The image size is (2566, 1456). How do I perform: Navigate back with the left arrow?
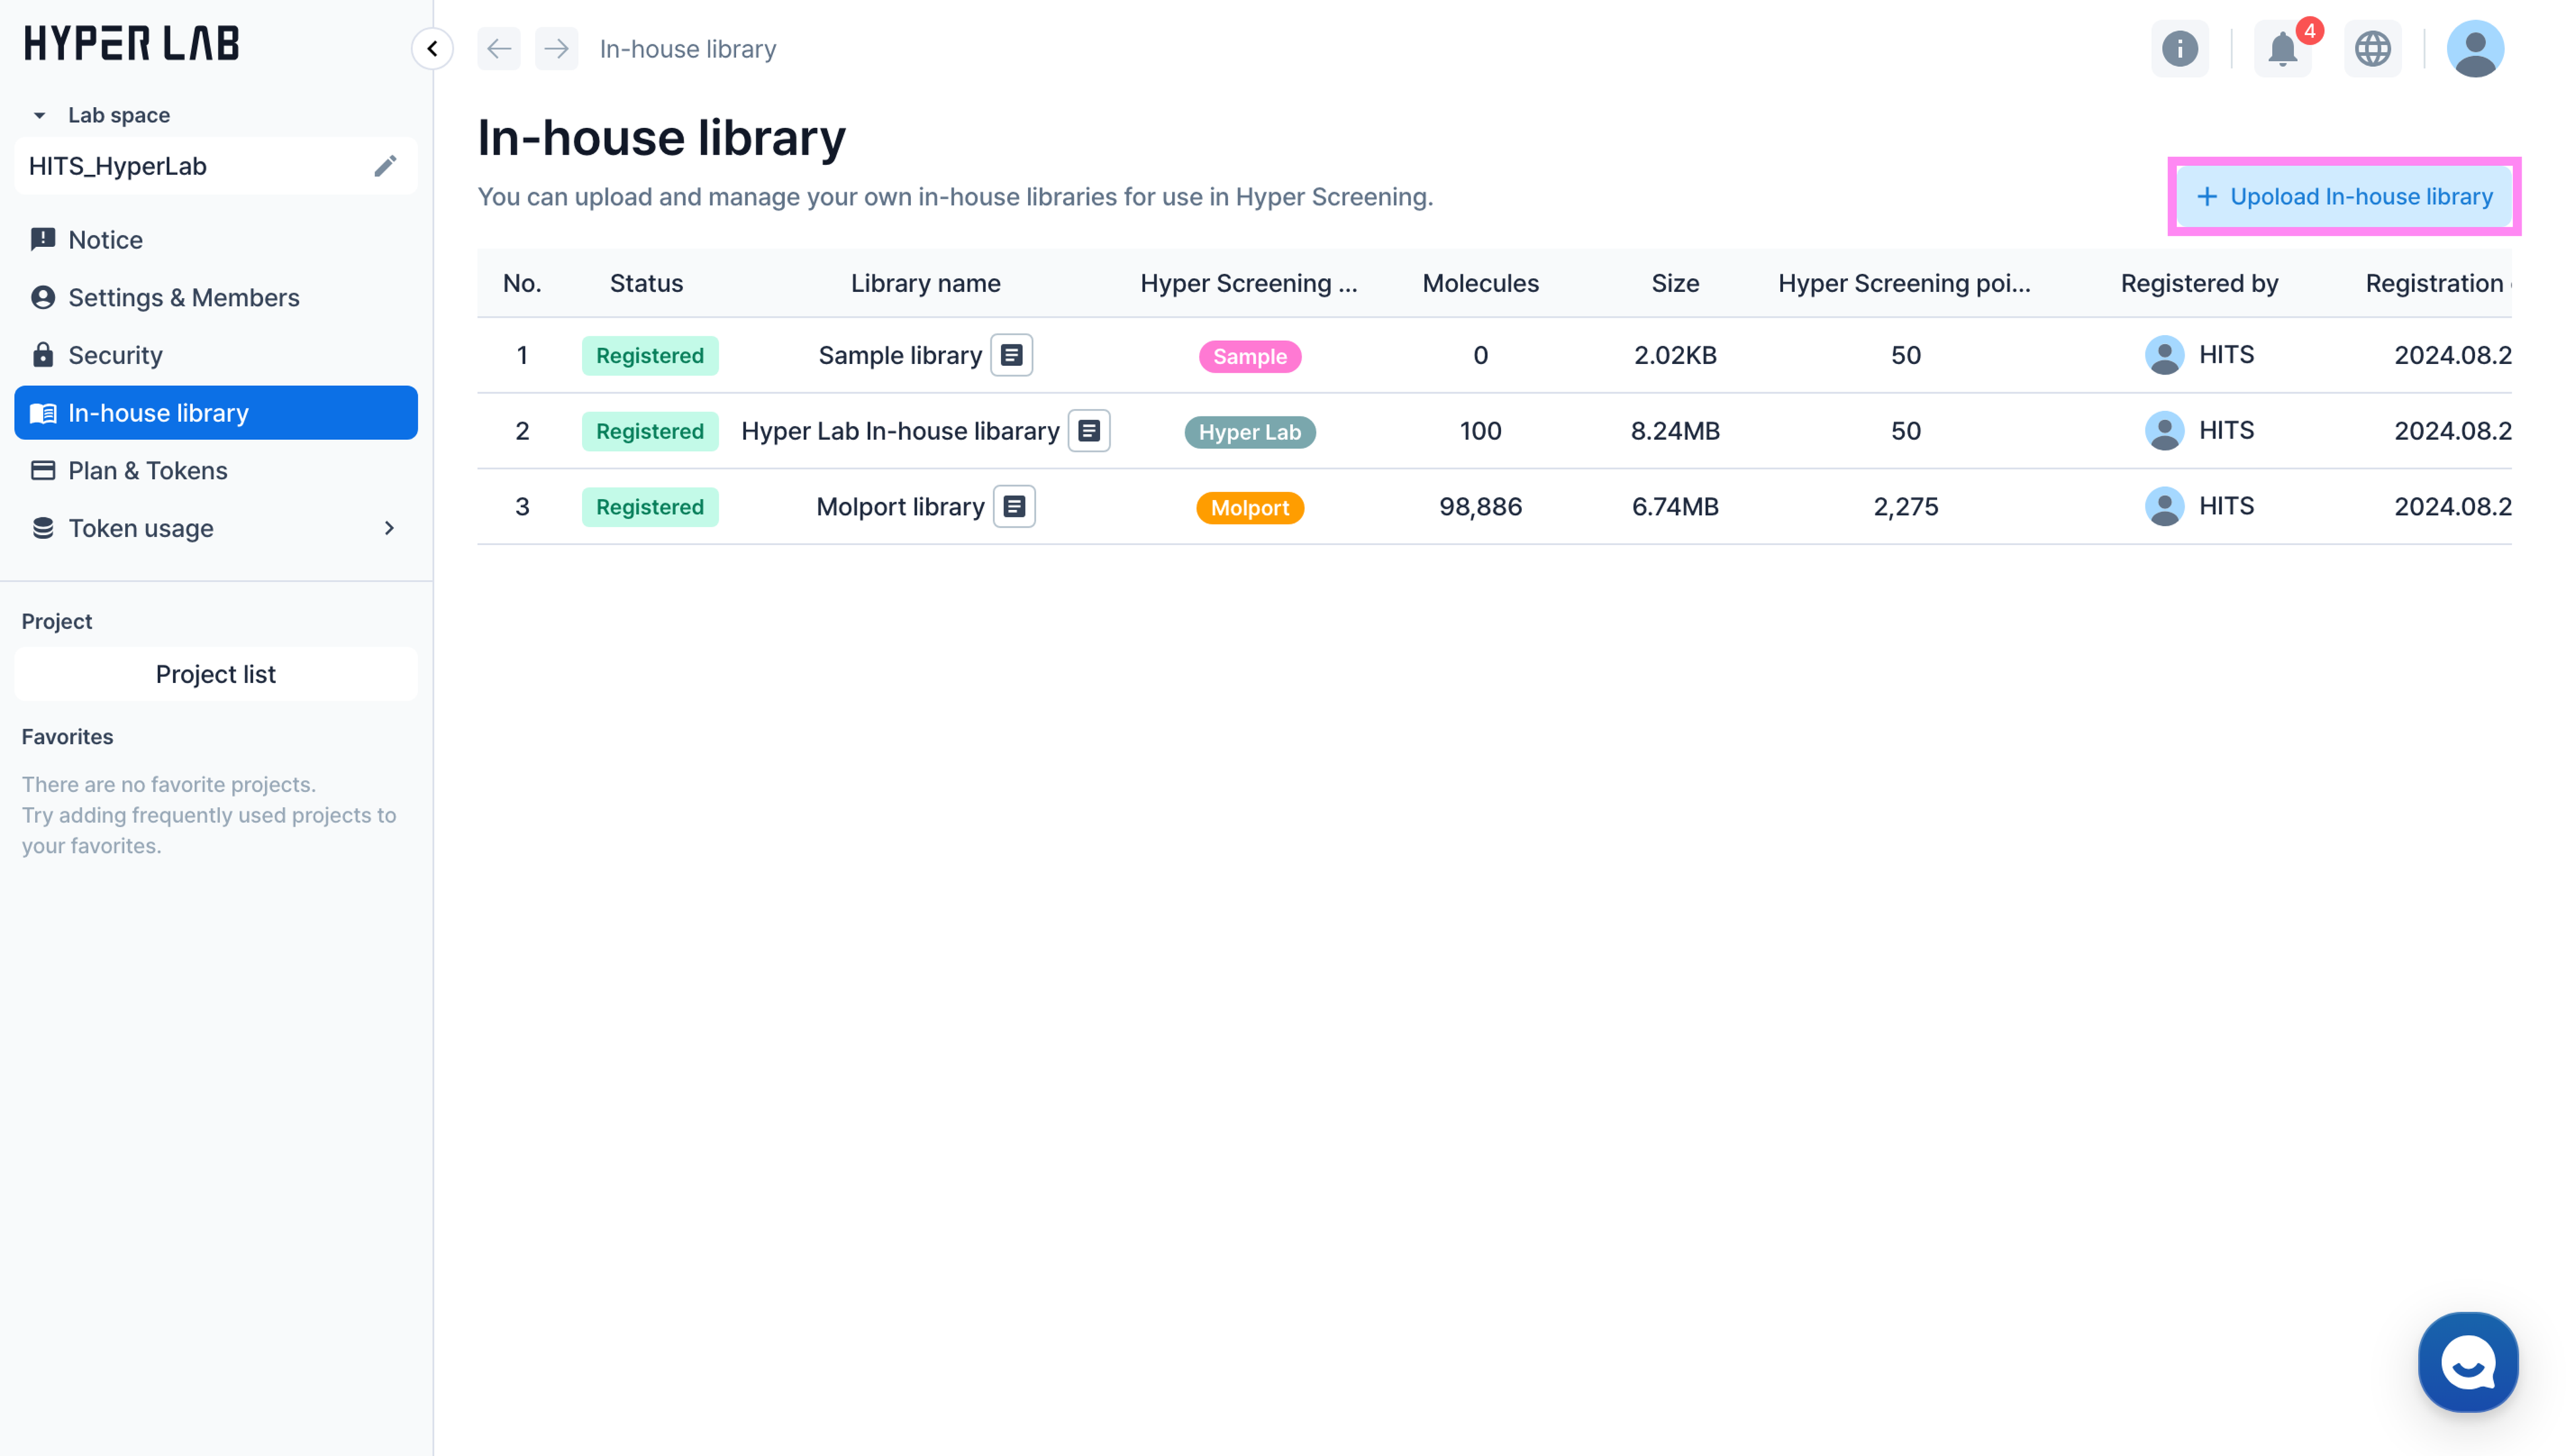[499, 49]
